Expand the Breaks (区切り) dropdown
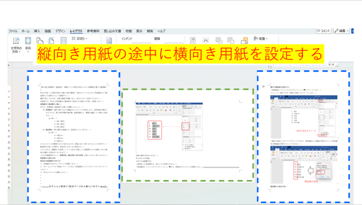Screen dimensions: 362x205 (x=80, y=39)
